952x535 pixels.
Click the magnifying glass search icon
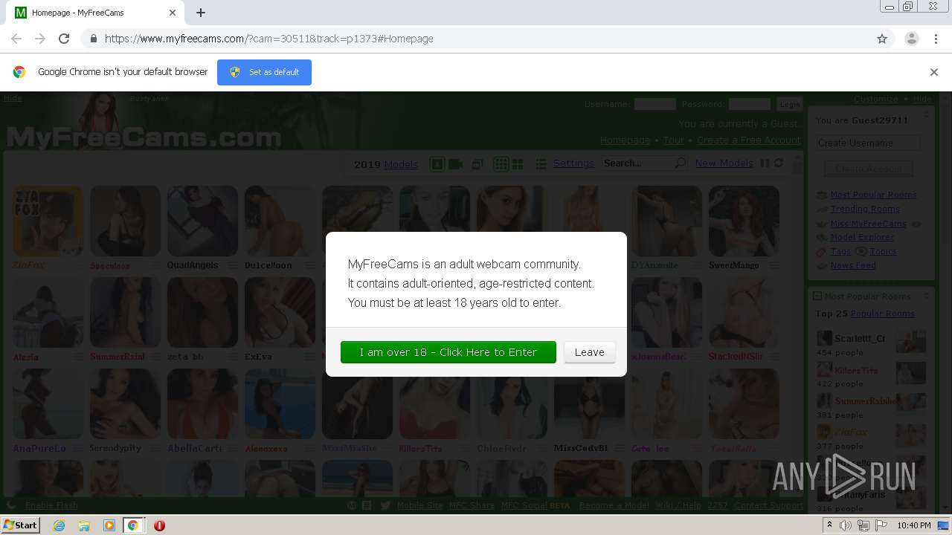tap(681, 163)
